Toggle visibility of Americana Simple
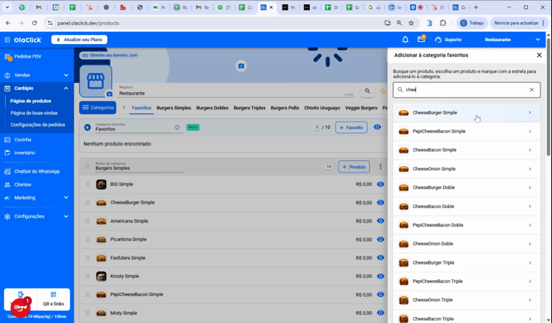 point(381,221)
